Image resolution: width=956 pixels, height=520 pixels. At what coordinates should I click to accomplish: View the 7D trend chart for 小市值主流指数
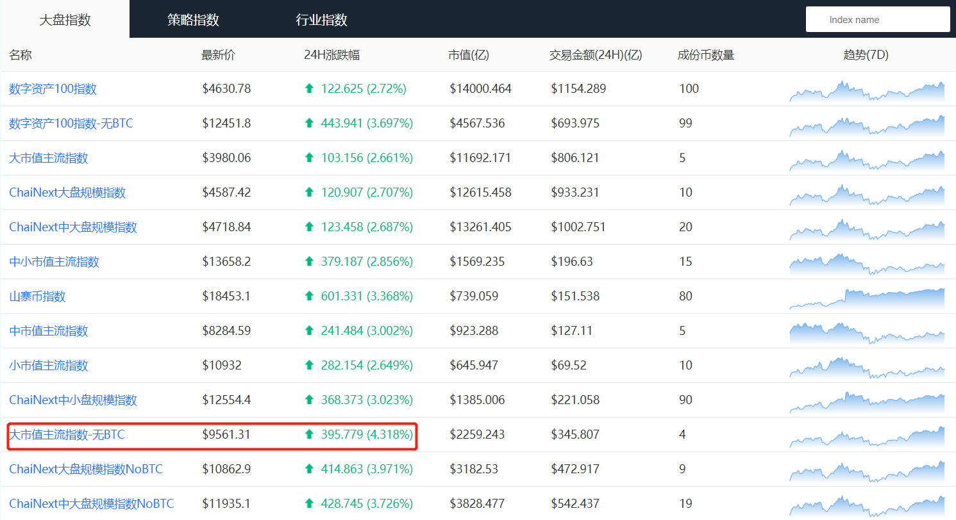click(867, 368)
